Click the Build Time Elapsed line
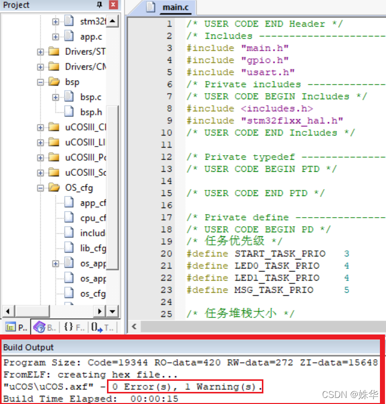 pos(91,398)
